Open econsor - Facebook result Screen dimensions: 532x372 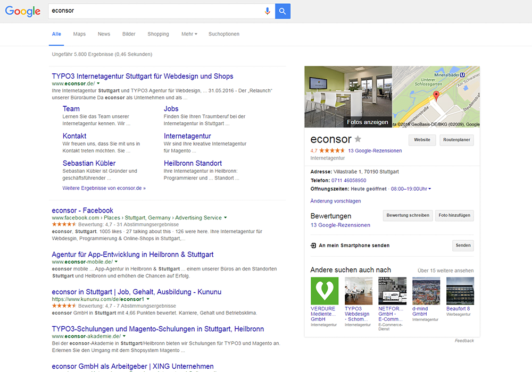(82, 210)
